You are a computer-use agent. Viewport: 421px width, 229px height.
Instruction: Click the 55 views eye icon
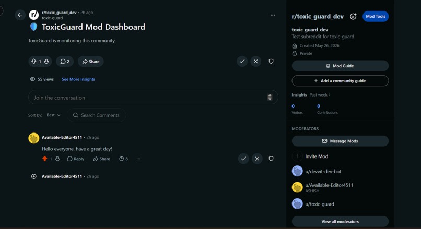coord(32,79)
